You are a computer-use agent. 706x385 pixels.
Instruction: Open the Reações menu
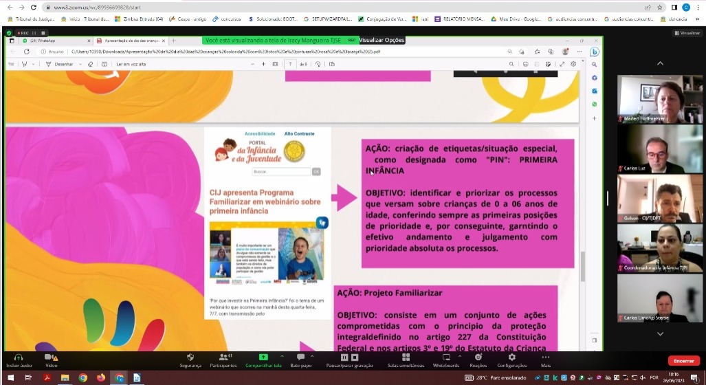click(478, 357)
